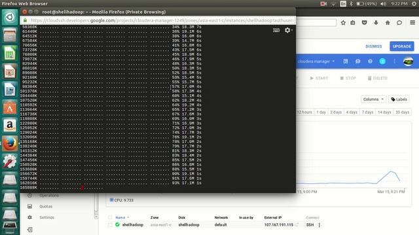This screenshot has width=419, height=235.
Task: Open external IP link icon next to 107.167.191.115
Action: click(297, 225)
